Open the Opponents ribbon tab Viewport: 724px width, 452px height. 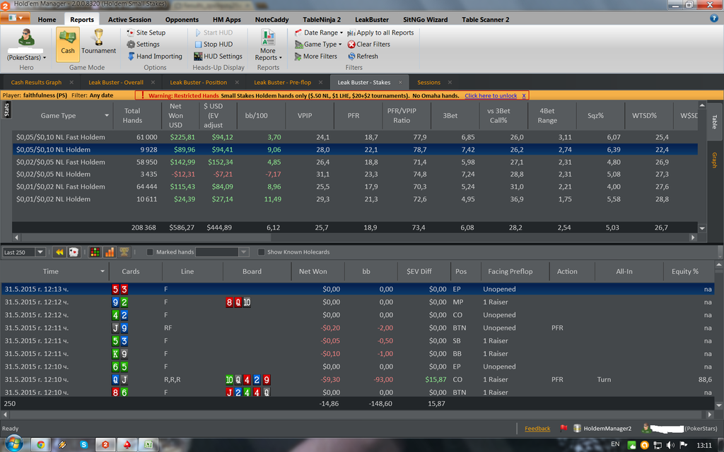182,19
